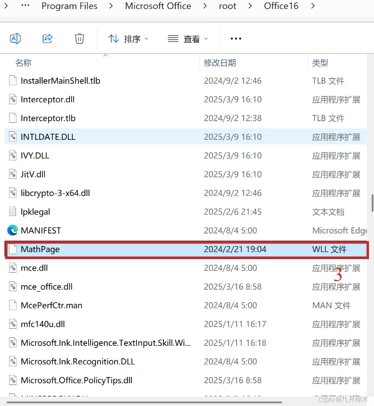Click the 2025/2/6 21:45 date of lpklegal
Viewport: 374px width, 406px height.
tap(233, 212)
